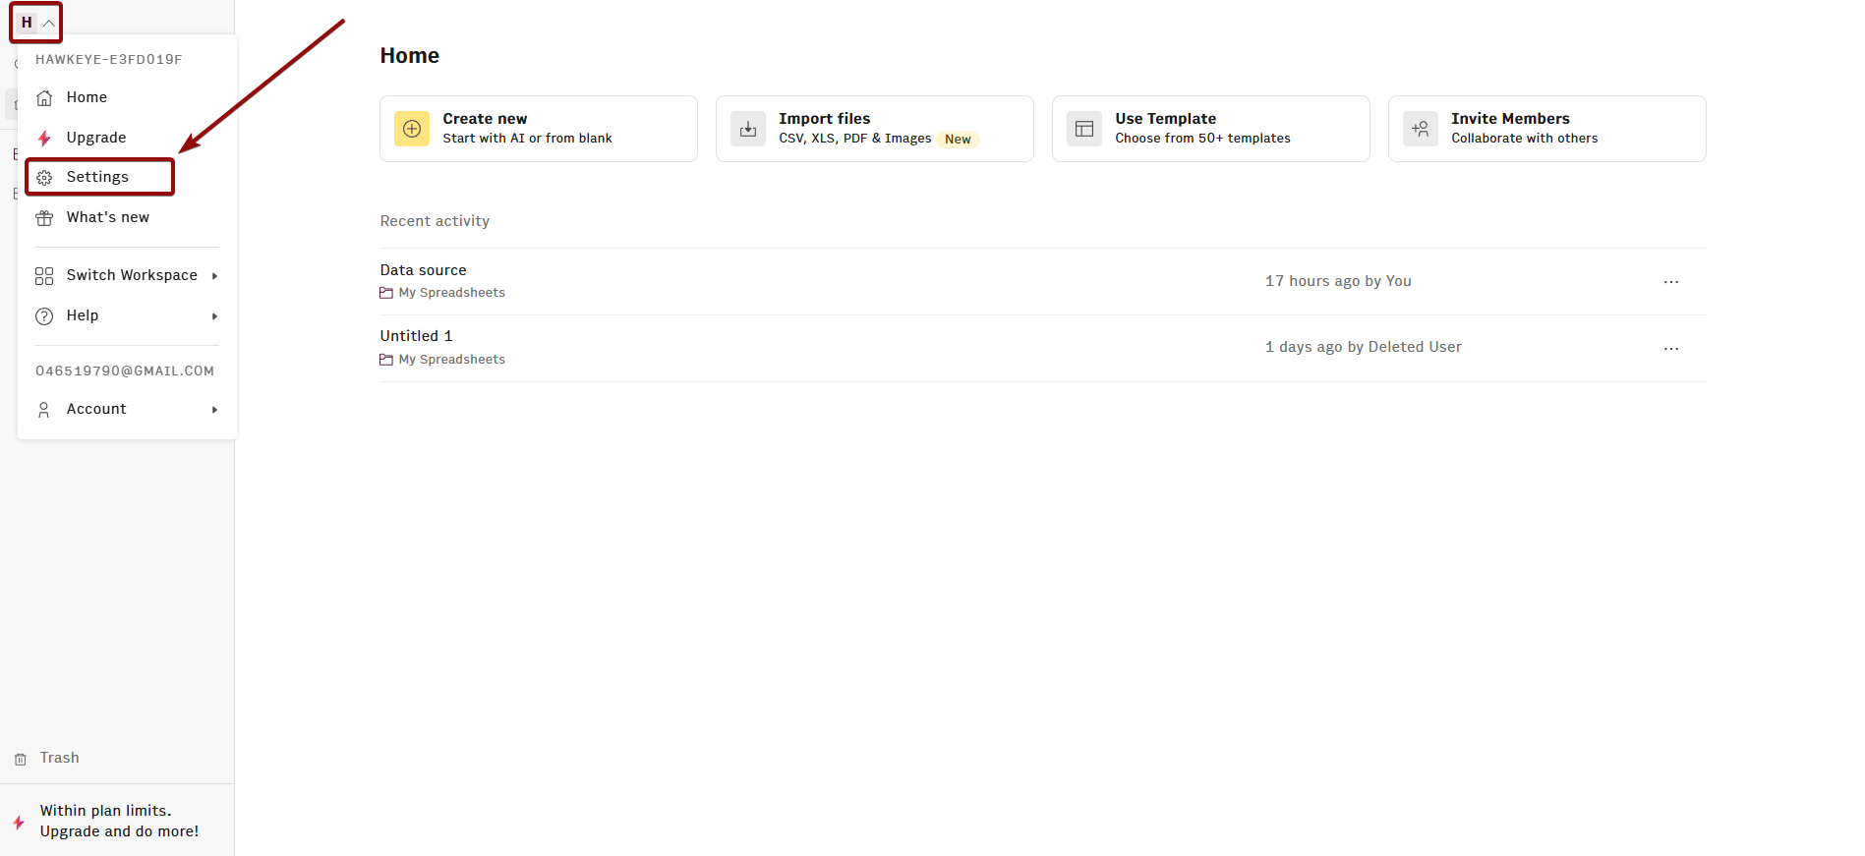1865x856 pixels.
Task: Open options for the Data source row
Action: coord(1671,282)
